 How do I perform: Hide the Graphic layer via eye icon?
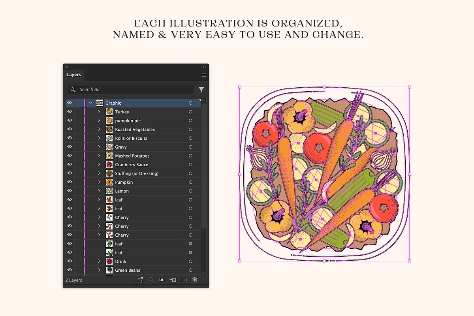click(x=70, y=103)
